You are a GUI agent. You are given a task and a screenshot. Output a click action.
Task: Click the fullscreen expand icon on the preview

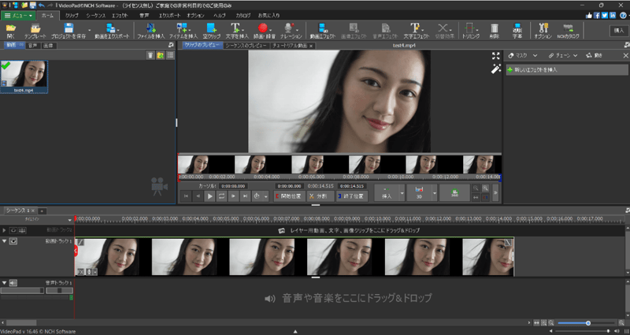point(495,56)
